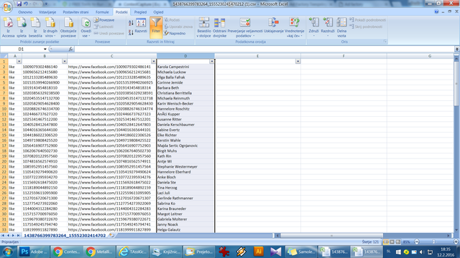Click horizontal scrollbar thumb
This screenshot has width=460, height=258.
point(331,236)
